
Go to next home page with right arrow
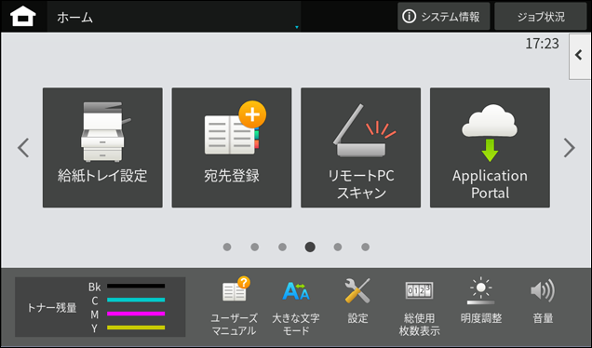tap(569, 148)
